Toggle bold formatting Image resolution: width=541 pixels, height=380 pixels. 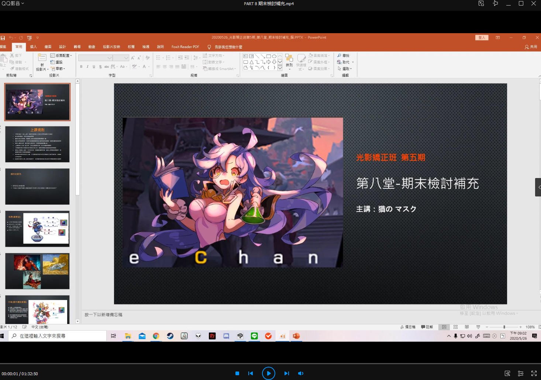pos(81,67)
